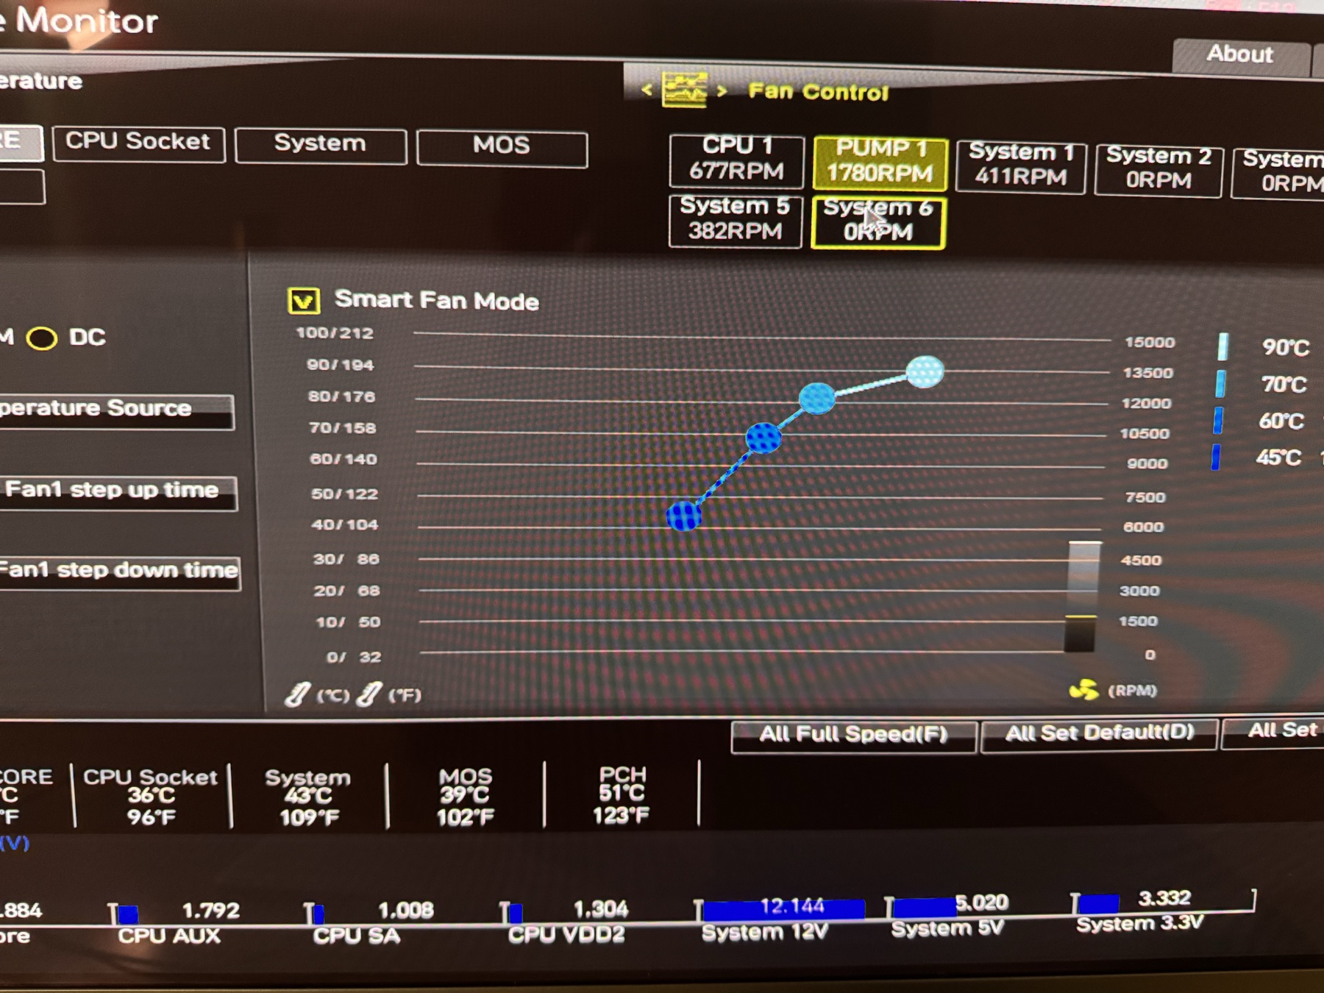
Task: Click the CPU VDD2 1.304 voltage value
Action: [600, 909]
